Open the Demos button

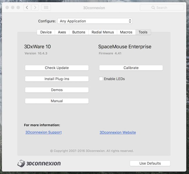57,90
